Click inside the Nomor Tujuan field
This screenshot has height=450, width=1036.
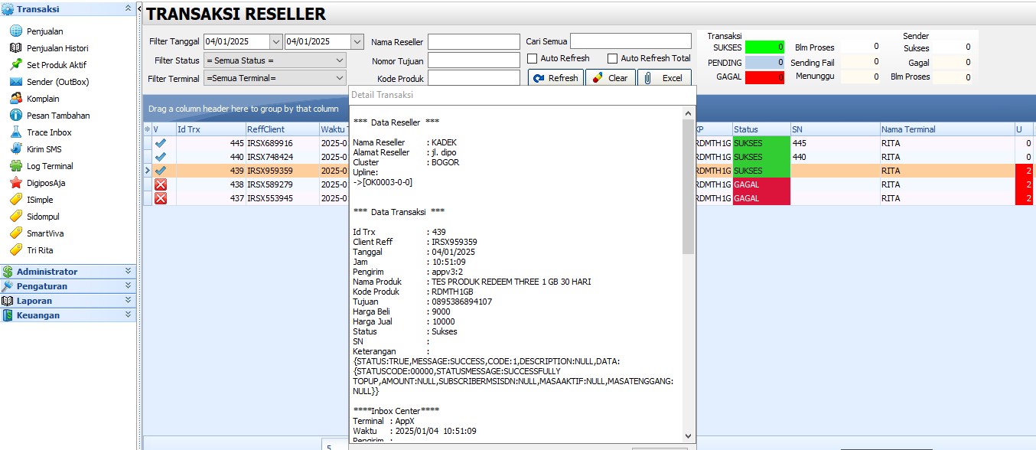click(x=474, y=59)
